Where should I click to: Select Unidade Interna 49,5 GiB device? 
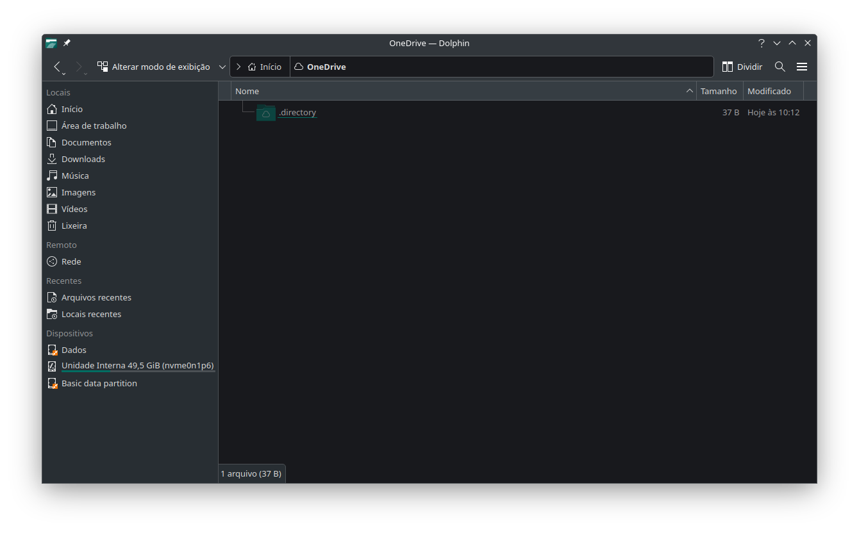tap(130, 366)
